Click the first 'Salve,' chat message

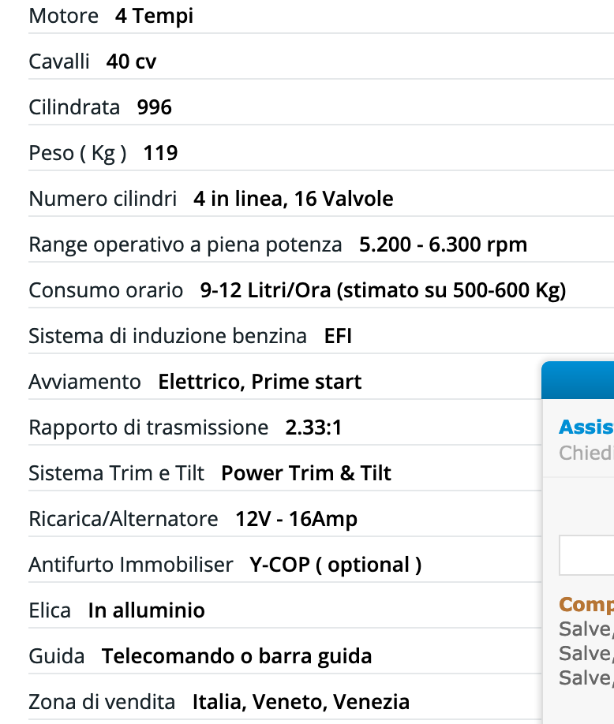coord(586,629)
